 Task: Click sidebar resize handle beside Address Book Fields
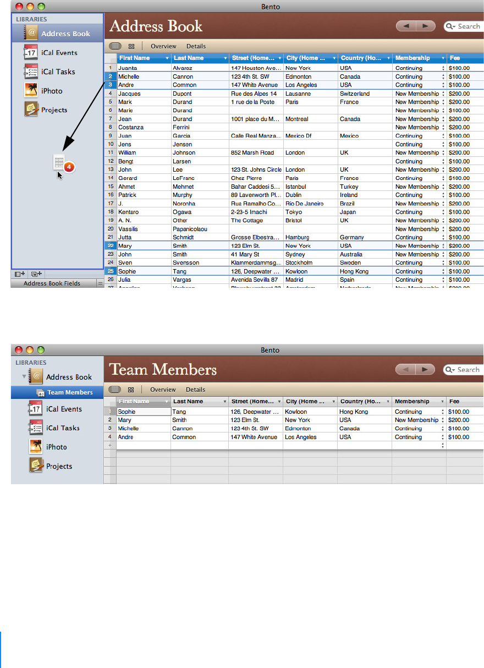click(x=100, y=283)
